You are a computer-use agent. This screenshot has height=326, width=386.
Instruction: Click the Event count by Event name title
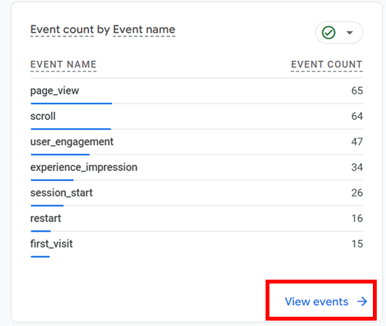pos(103,29)
